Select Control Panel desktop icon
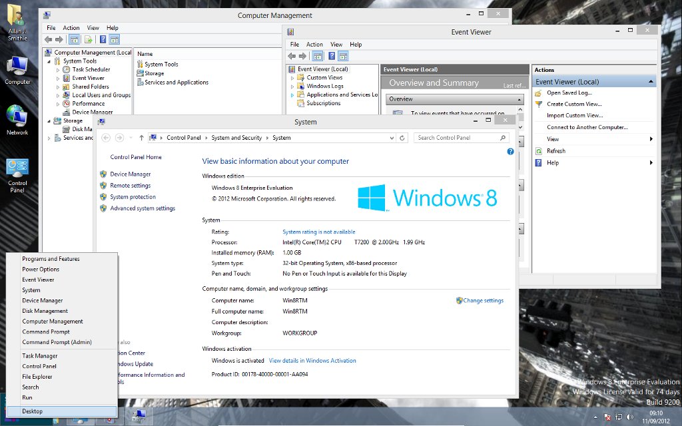Viewport: 682px width, 426px height. tap(17, 176)
